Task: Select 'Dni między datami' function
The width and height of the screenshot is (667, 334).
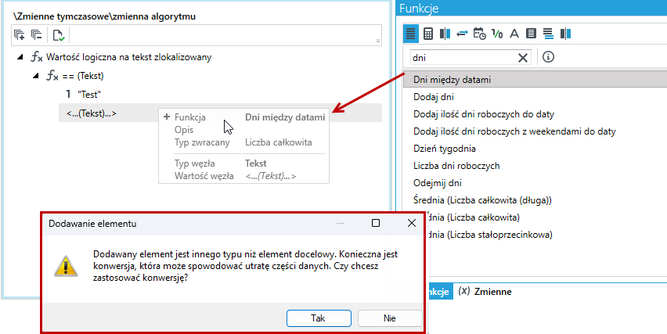Action: tap(535, 80)
